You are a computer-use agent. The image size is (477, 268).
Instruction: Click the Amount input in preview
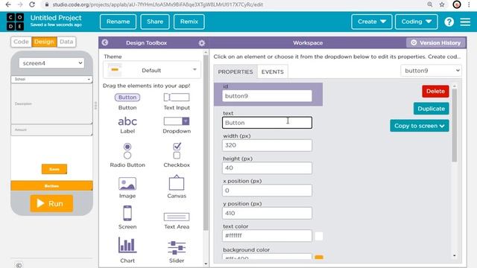tap(51, 130)
